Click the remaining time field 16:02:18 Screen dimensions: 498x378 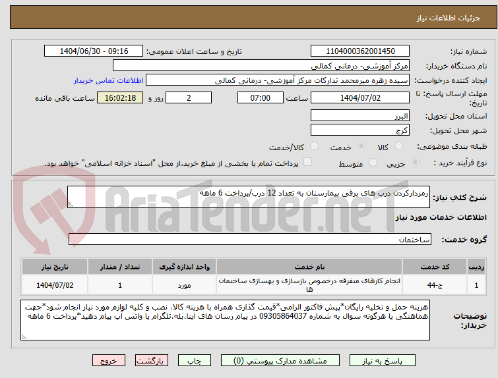pyautogui.click(x=120, y=97)
